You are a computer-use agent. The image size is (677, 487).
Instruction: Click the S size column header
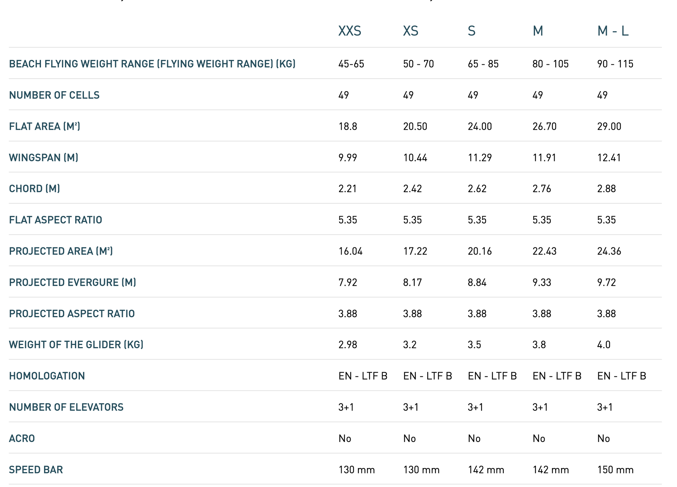click(472, 31)
